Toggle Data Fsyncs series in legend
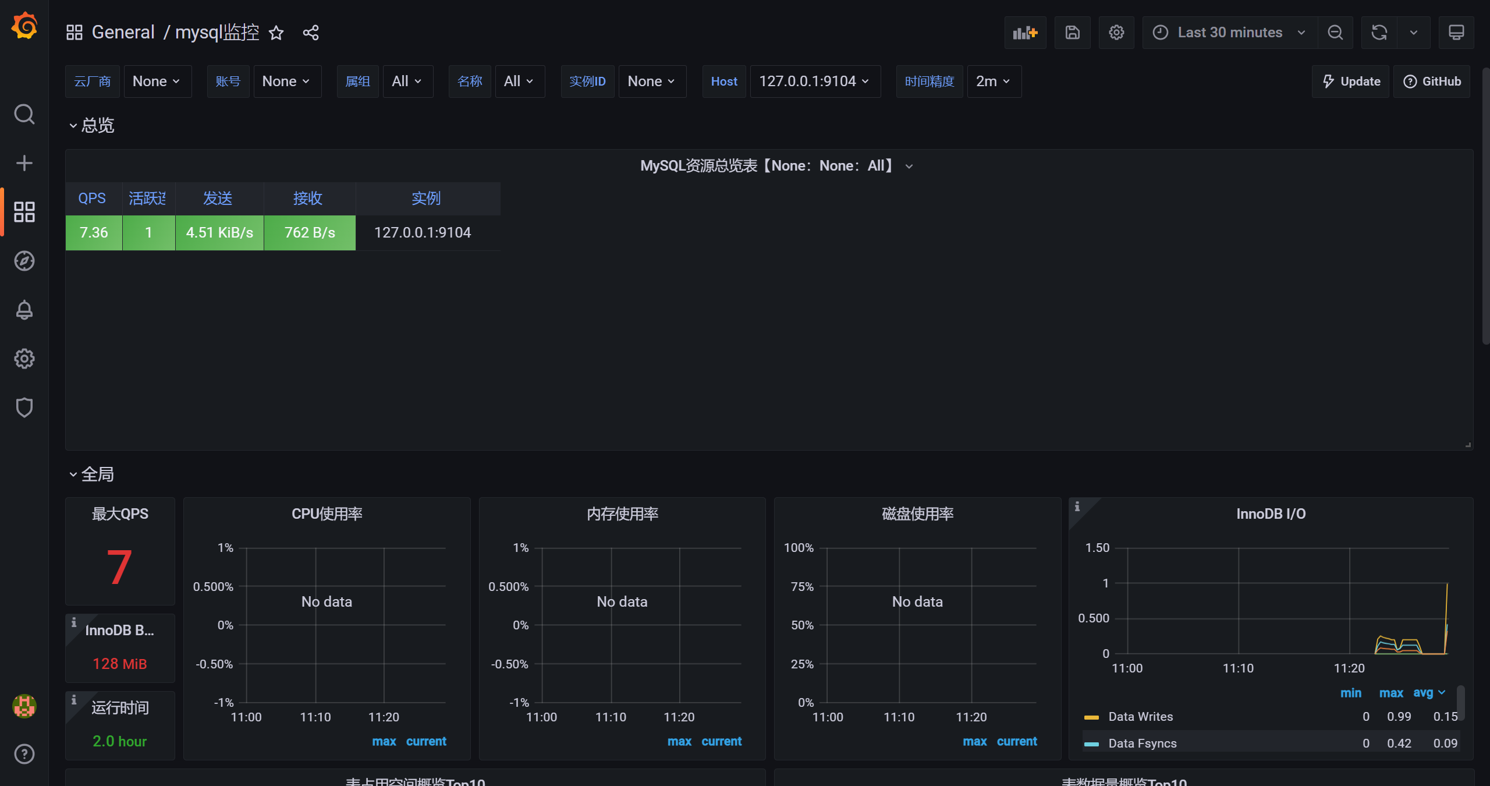The image size is (1490, 786). 1143,743
